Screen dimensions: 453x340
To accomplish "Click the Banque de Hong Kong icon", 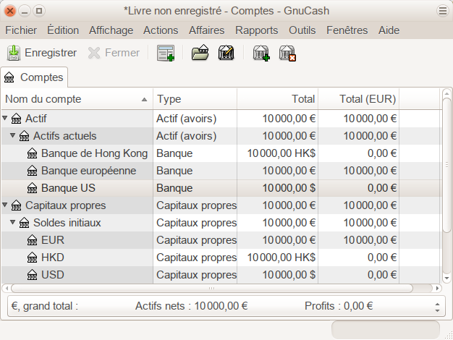I will tap(33, 153).
